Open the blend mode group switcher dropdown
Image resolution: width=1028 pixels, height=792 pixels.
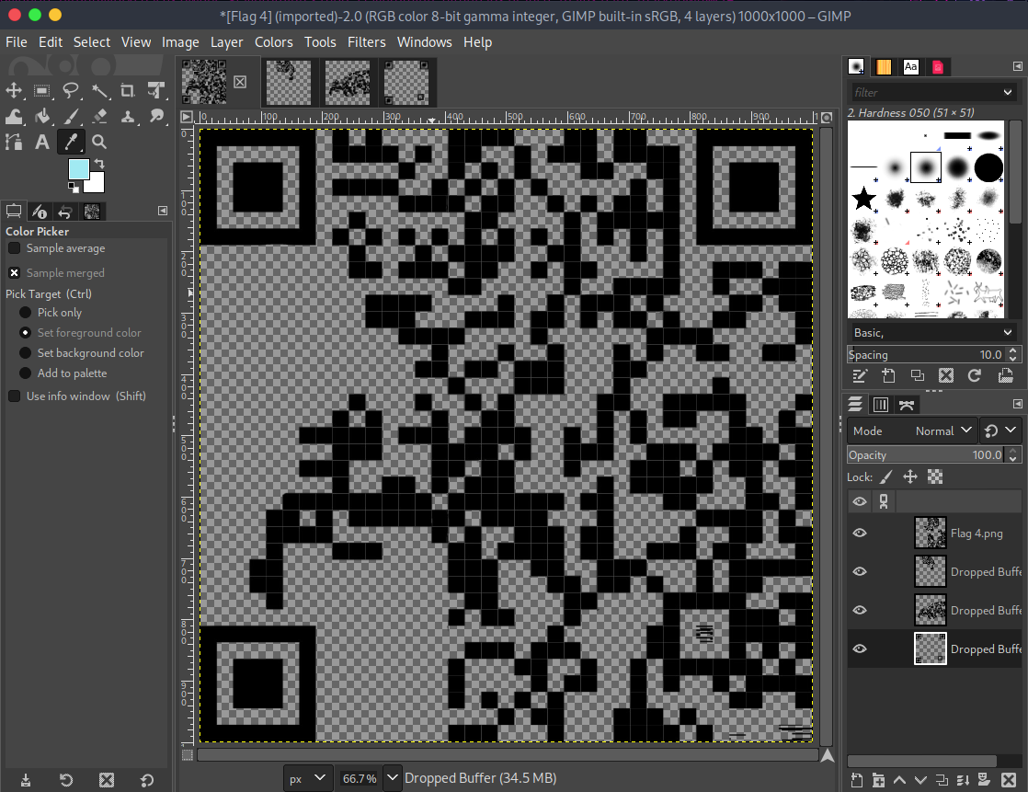pos(1001,430)
